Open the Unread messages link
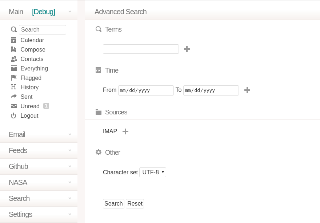The height and width of the screenshot is (223, 320). point(30,106)
